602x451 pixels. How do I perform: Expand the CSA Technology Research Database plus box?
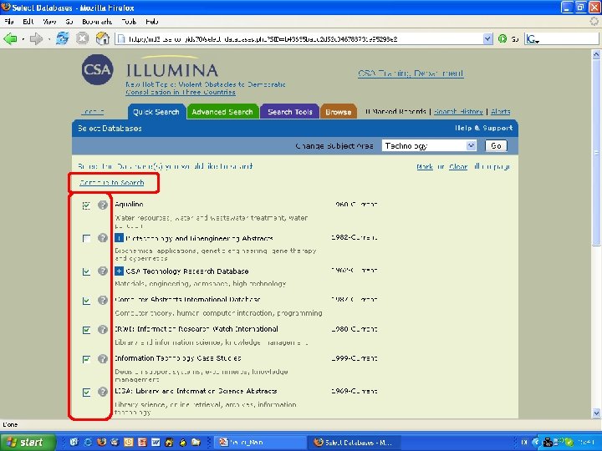coord(119,271)
